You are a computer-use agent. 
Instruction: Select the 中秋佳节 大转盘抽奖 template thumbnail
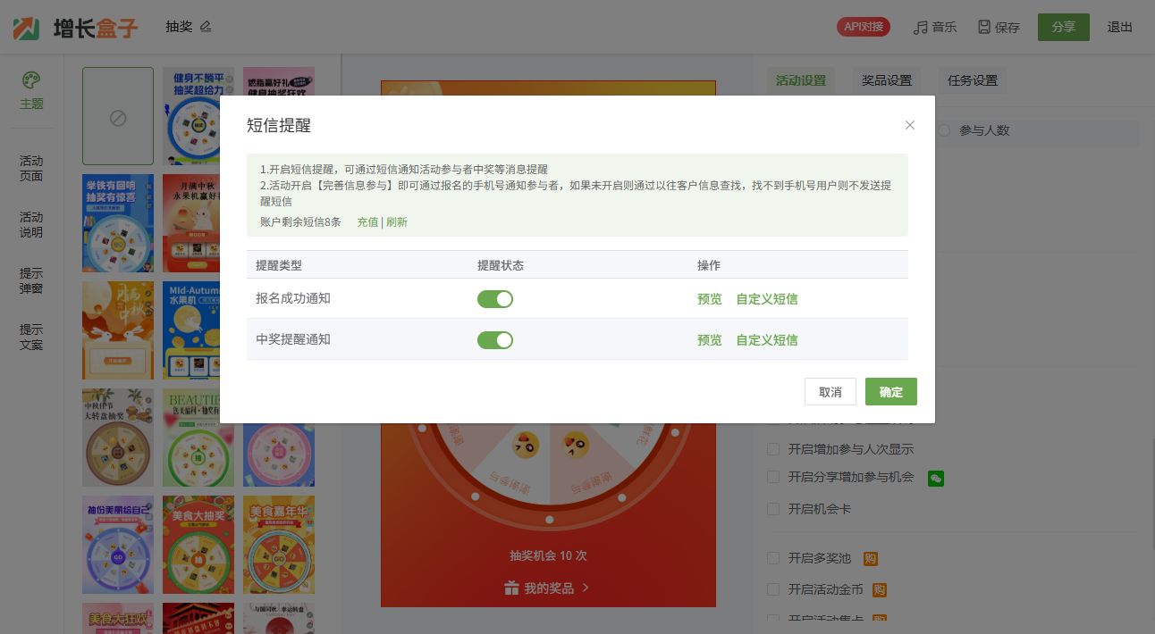tap(118, 438)
